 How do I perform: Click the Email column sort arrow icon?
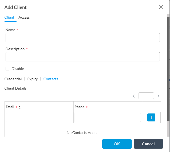(20, 107)
